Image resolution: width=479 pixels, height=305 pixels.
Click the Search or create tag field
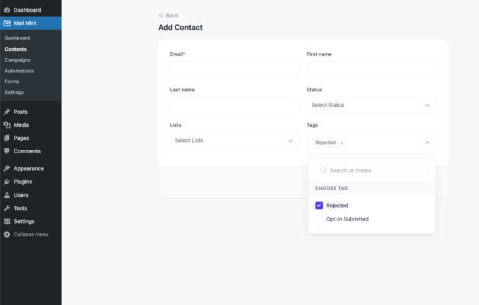[371, 170]
